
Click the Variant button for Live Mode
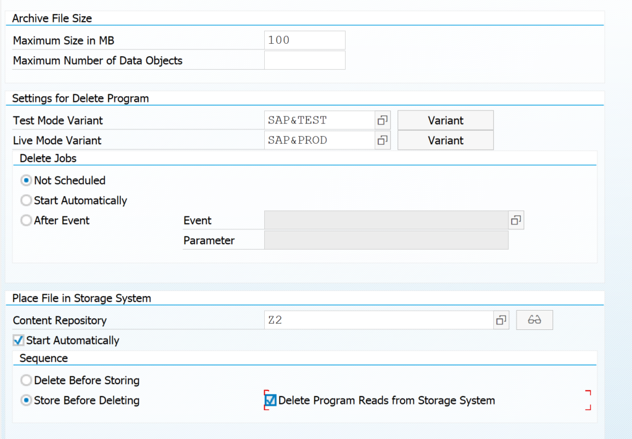coord(445,140)
